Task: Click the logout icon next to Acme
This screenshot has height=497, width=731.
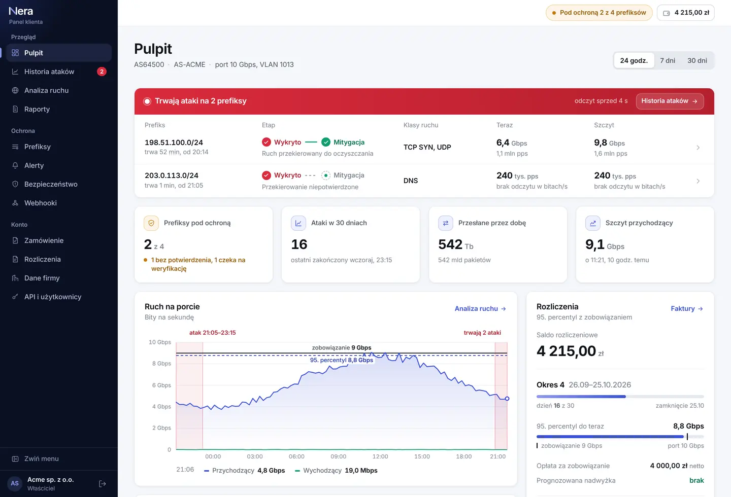Action: click(x=103, y=484)
